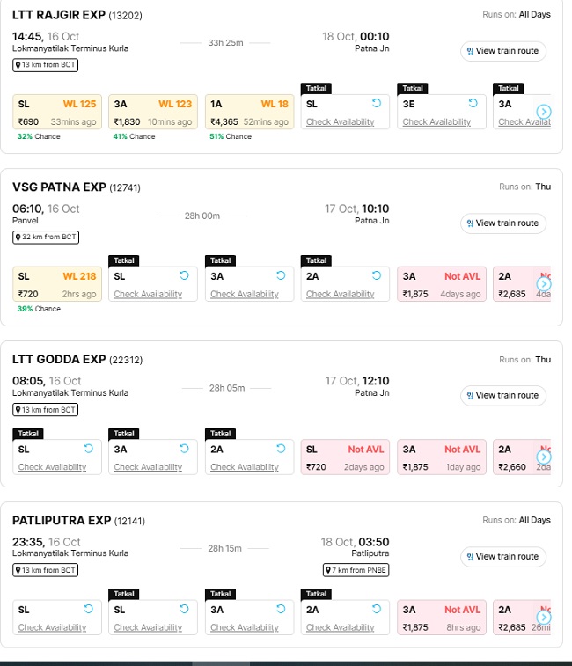This screenshot has height=666, width=572.
Task: Check Availability for Tatkal 3A on Patliputra Exp
Action: click(x=244, y=627)
